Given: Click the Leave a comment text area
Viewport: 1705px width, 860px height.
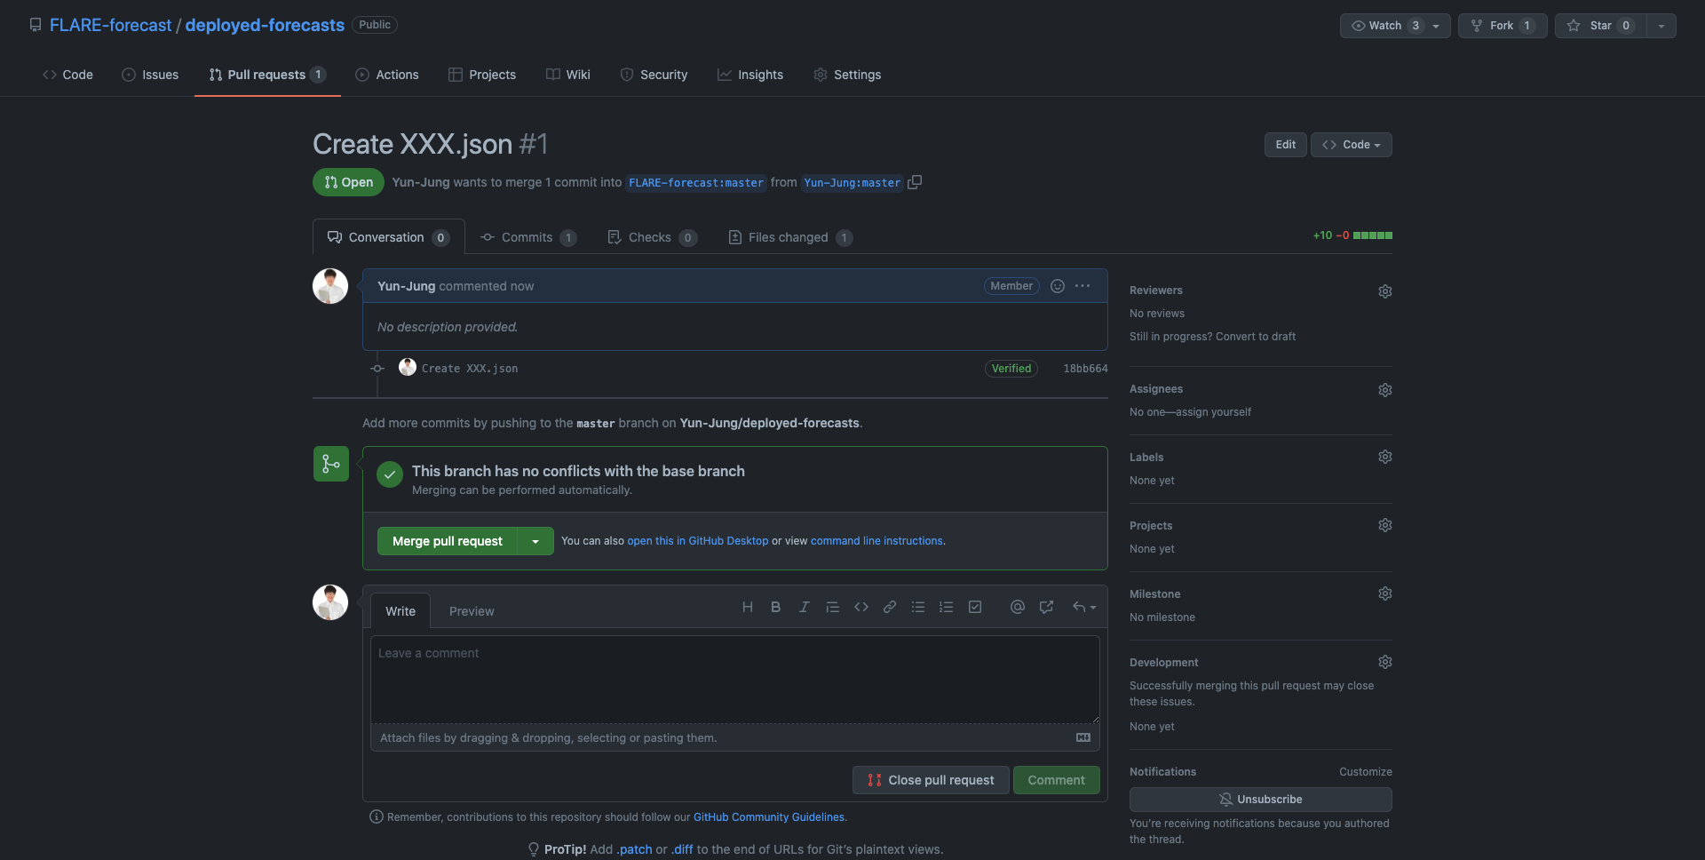Looking at the screenshot, I should (735, 680).
